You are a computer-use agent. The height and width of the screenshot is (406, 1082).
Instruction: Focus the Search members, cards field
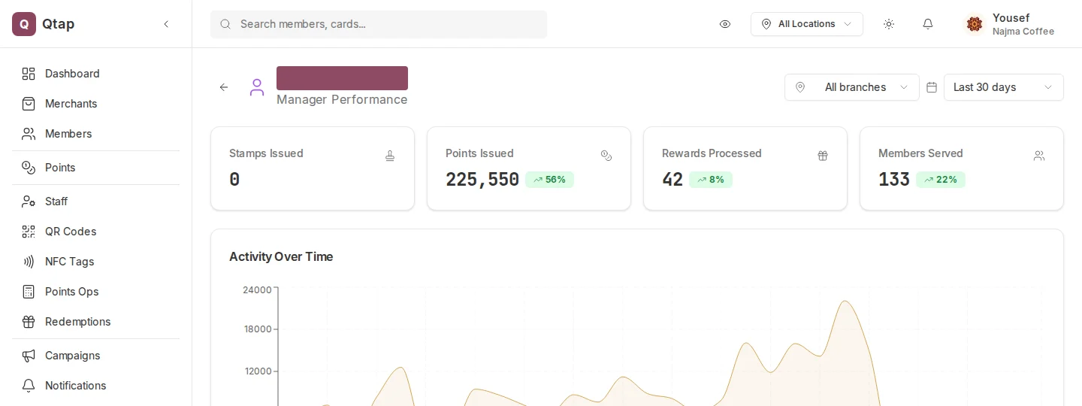click(x=379, y=24)
